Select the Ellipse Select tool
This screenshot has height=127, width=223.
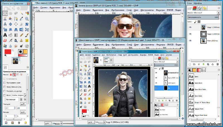[x=11, y=13]
